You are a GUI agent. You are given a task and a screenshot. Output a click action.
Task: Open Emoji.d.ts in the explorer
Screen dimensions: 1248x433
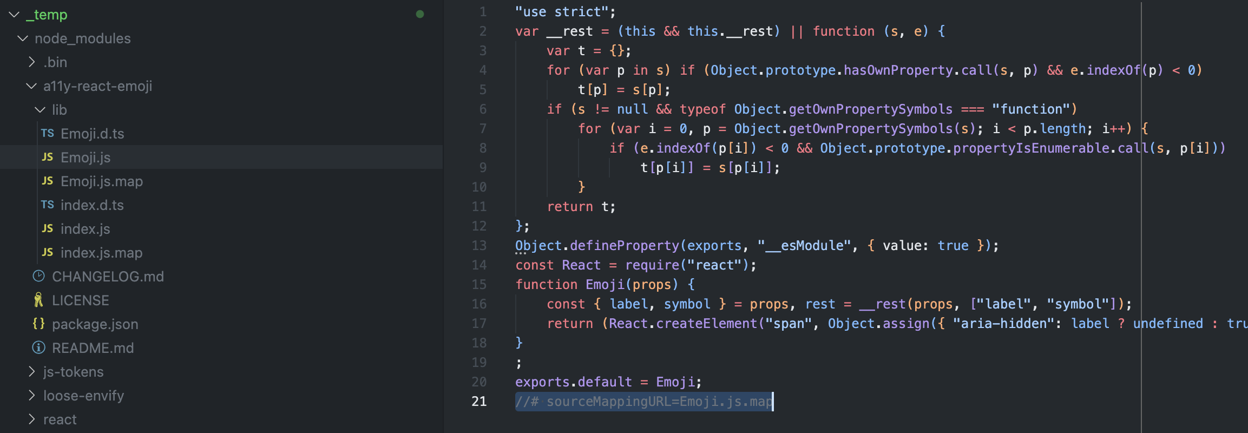tap(93, 134)
